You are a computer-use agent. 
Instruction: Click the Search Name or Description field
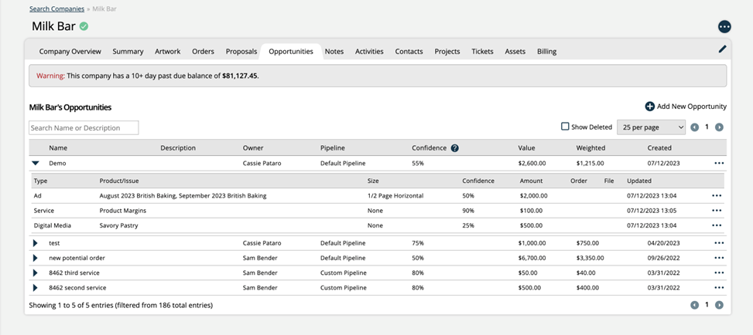84,128
